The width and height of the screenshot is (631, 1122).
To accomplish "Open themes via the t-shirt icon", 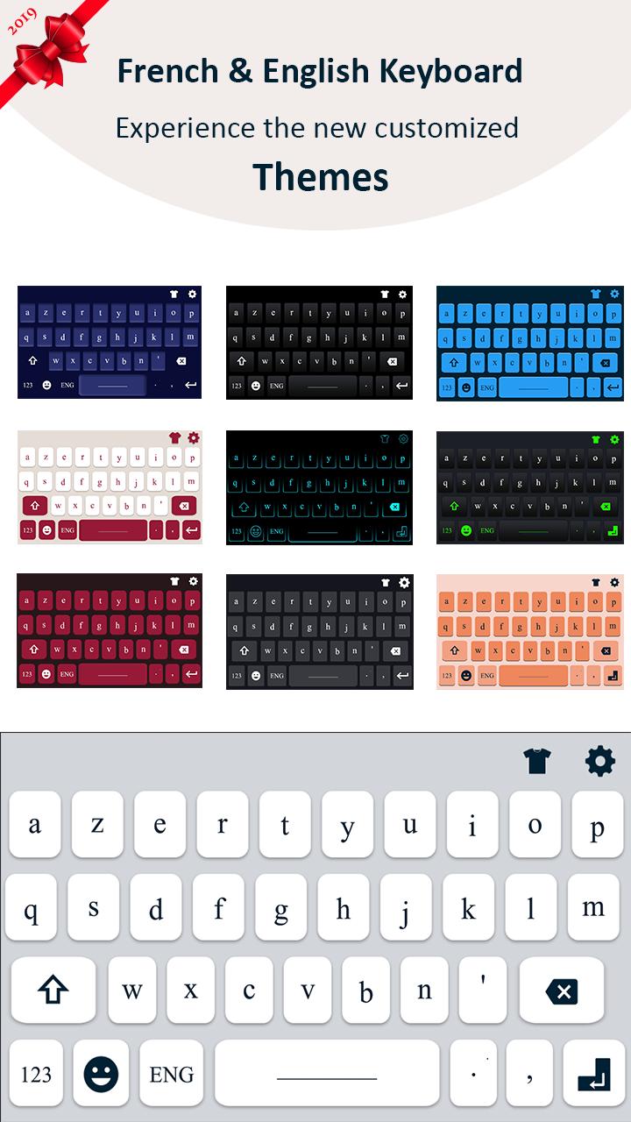I will 537,761.
